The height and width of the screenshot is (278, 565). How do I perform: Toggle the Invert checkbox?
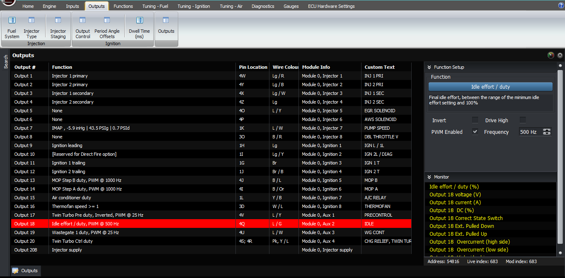click(475, 120)
